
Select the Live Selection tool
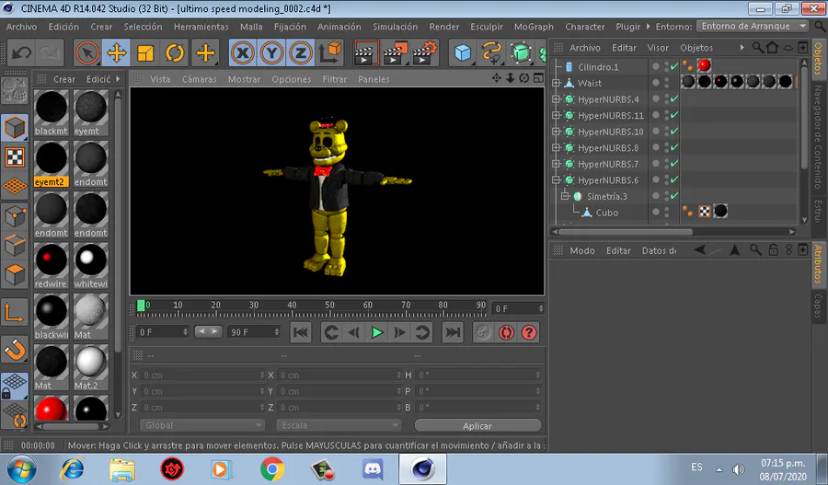(x=87, y=52)
